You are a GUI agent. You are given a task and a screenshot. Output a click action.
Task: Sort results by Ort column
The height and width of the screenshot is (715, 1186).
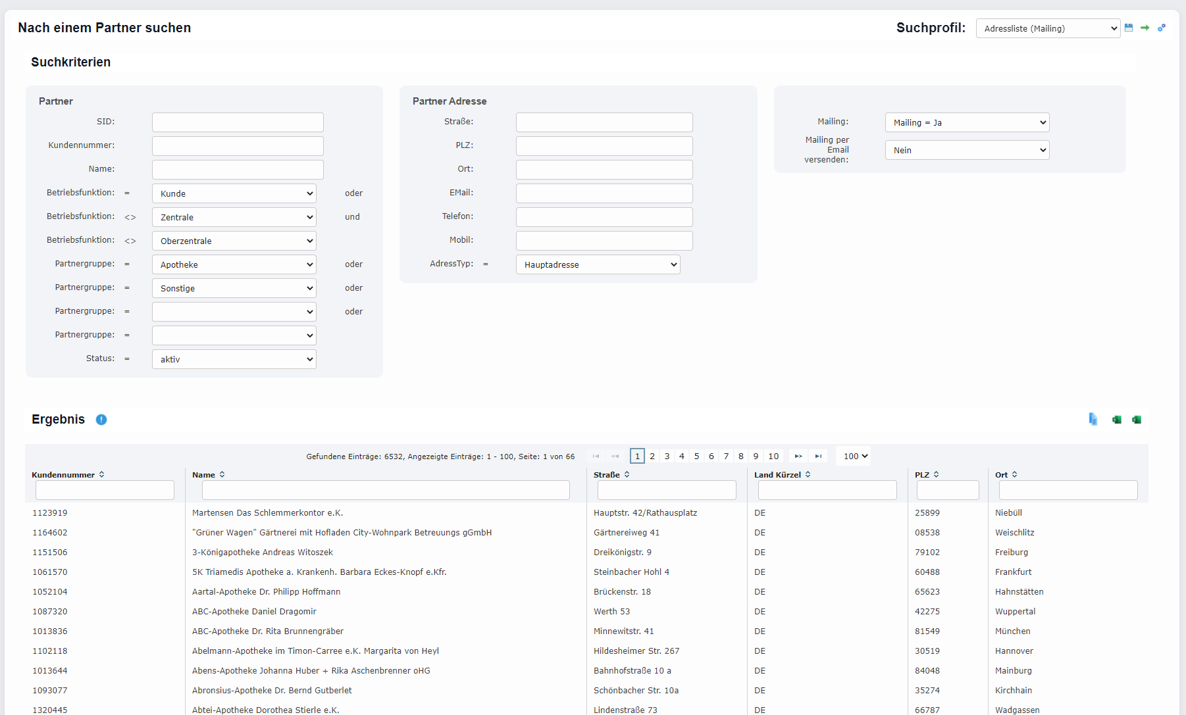[1014, 474]
